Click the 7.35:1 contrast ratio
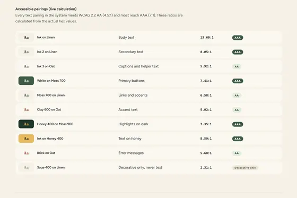The image size is (297, 198). click(x=206, y=124)
